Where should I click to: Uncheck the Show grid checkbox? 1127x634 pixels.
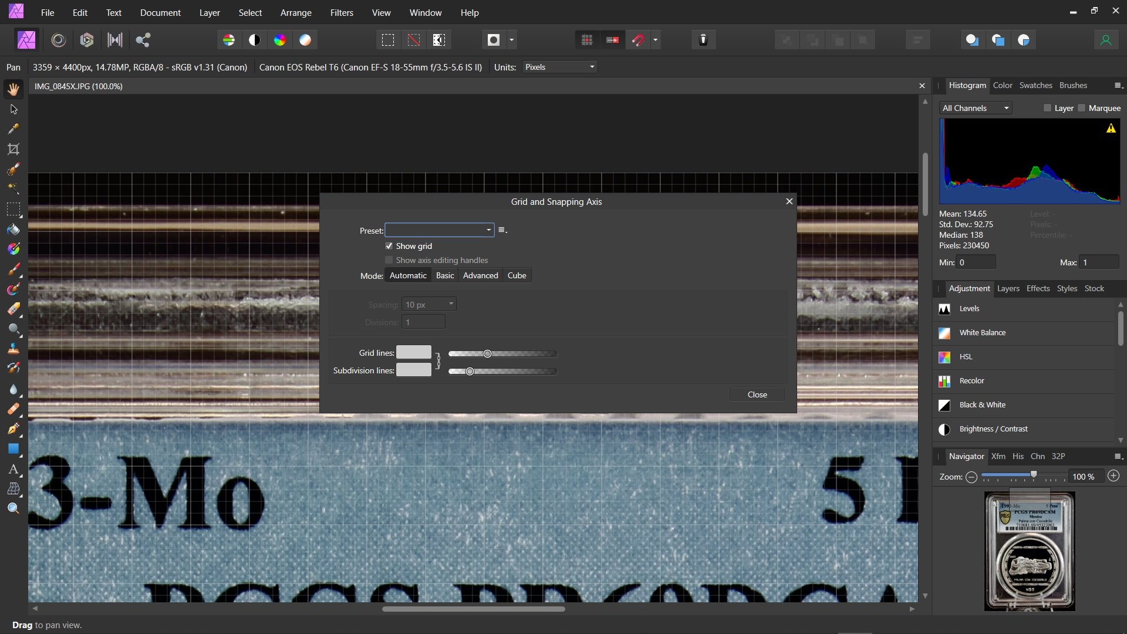coord(389,246)
